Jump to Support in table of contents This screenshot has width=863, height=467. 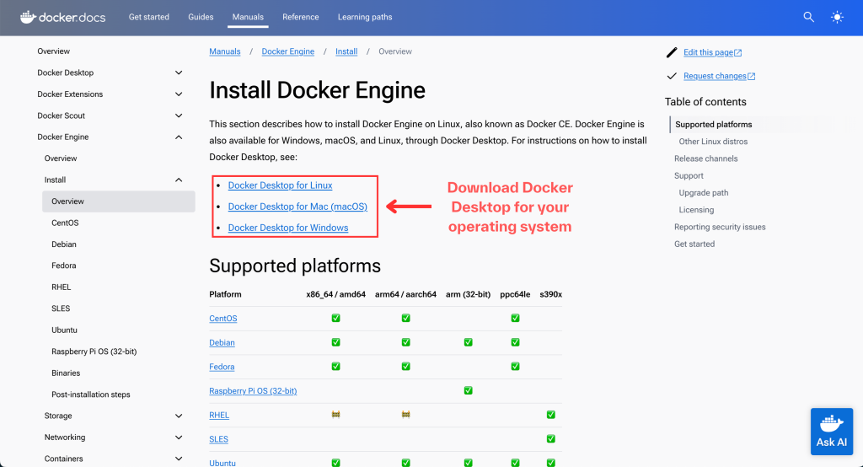pos(689,175)
